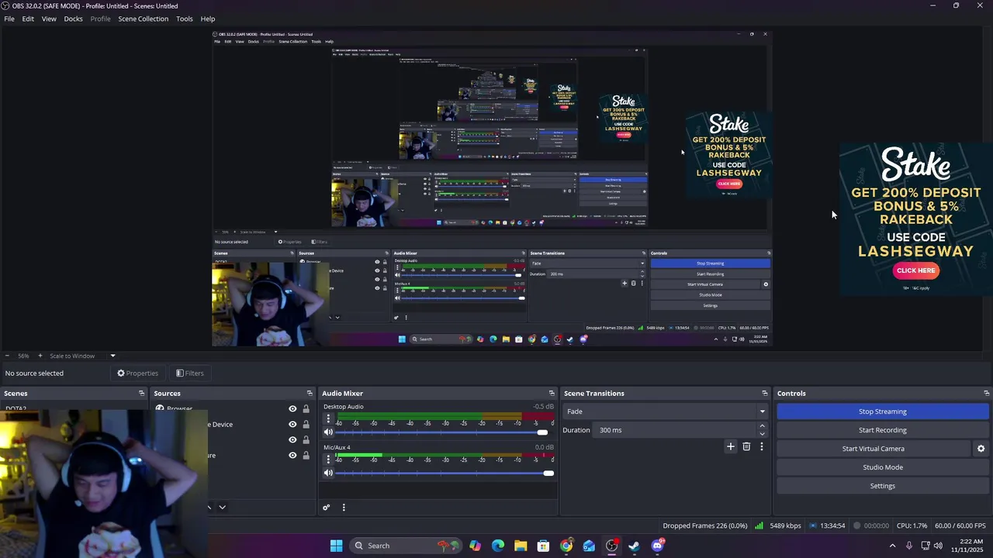Show hidden system tray icons chevron

(x=892, y=546)
